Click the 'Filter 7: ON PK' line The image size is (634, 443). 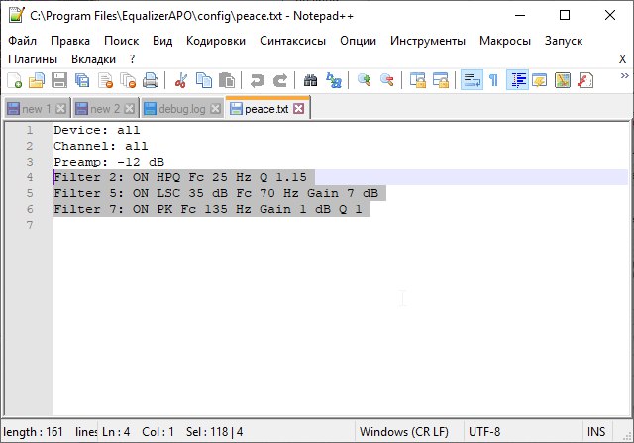pyautogui.click(x=208, y=209)
